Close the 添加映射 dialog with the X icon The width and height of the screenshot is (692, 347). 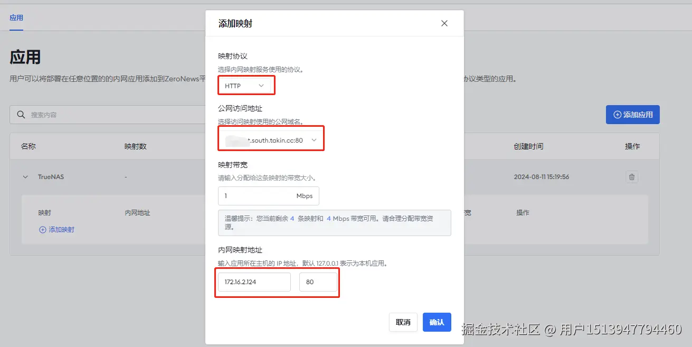click(444, 23)
